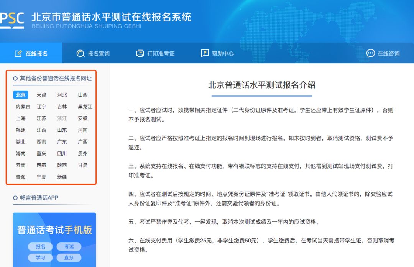Open the 新疆 registration link
The width and height of the screenshot is (414, 267).
[62, 177]
